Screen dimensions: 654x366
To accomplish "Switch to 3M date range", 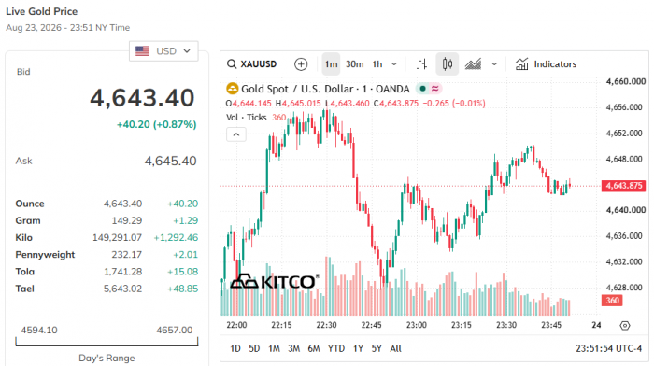I will 293,348.
